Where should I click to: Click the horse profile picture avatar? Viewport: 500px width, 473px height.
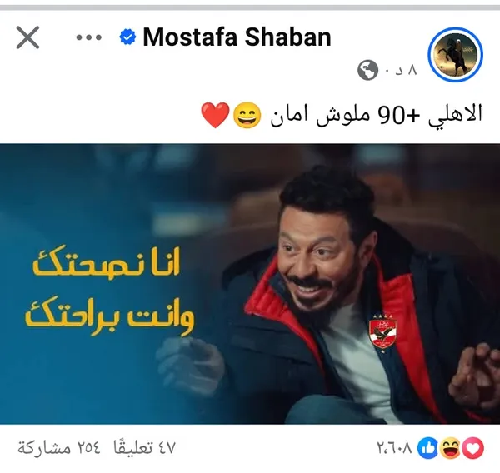click(455, 54)
